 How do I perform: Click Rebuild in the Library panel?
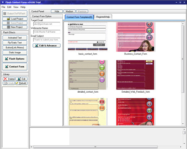(x=22, y=83)
